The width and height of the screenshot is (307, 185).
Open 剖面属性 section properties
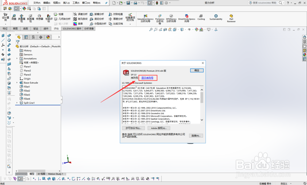click(x=30, y=18)
